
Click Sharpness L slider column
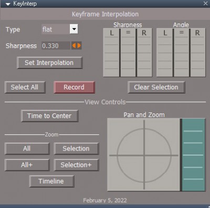pyautogui.click(x=111, y=53)
